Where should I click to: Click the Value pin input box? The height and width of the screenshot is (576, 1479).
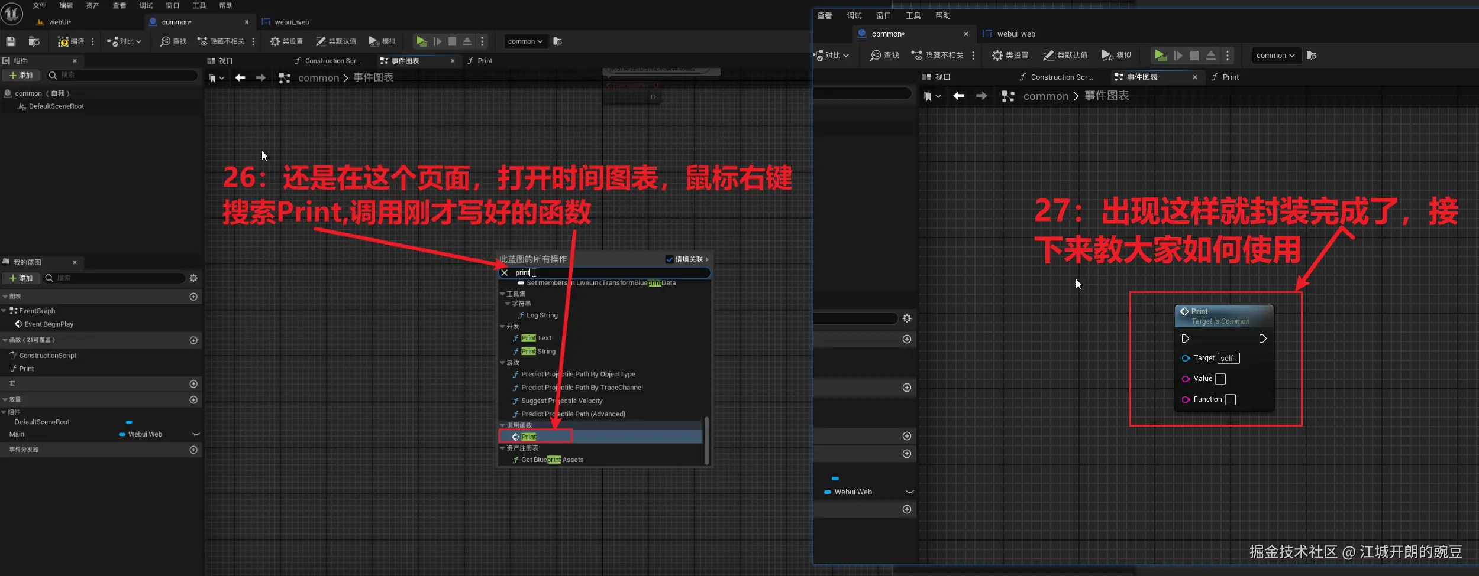pos(1220,379)
